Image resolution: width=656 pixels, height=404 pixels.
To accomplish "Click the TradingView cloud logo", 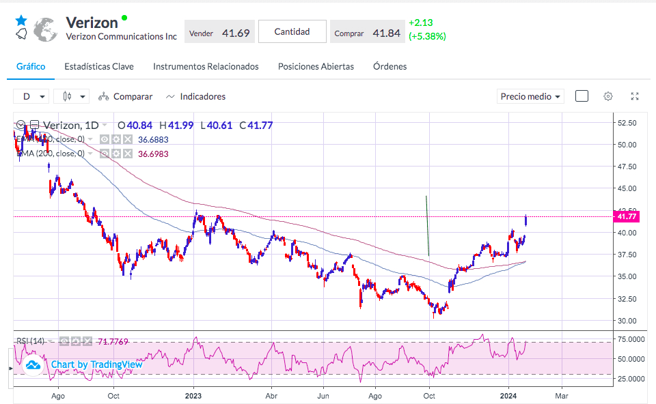I will [33, 365].
